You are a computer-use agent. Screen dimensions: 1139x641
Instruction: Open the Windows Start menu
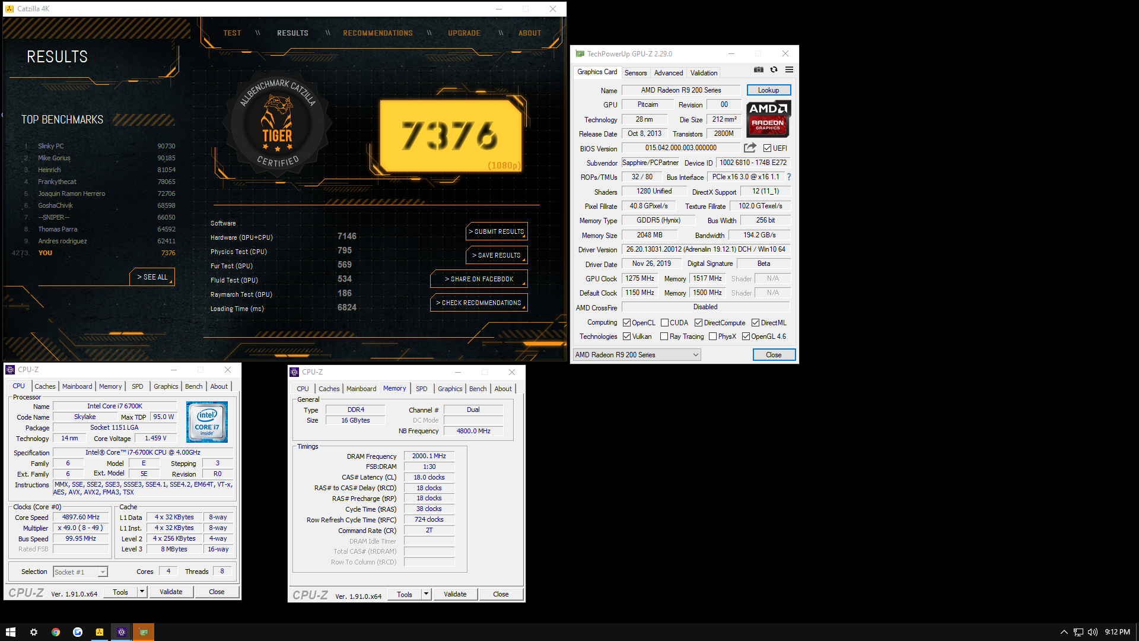pyautogui.click(x=11, y=632)
